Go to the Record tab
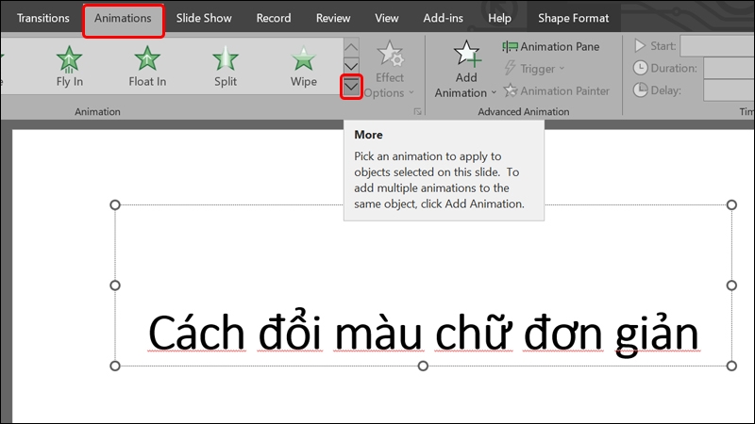 click(x=274, y=18)
